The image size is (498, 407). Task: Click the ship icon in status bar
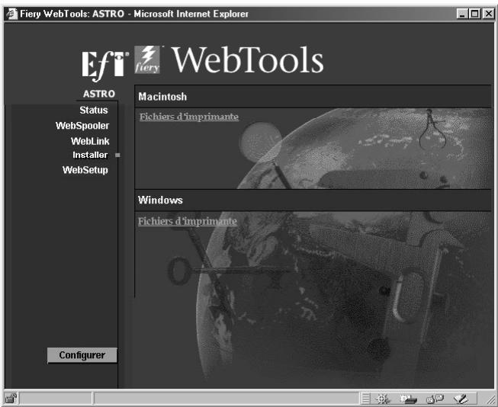[409, 399]
